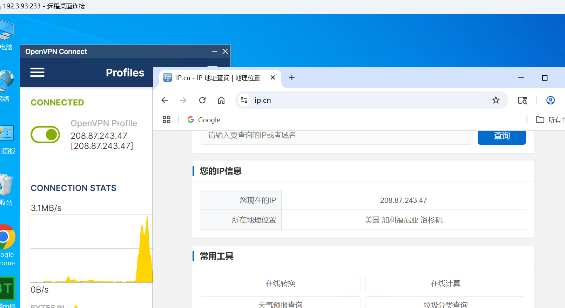This screenshot has width=565, height=308.
Task: Bookmark this page with the star icon
Action: coord(496,100)
